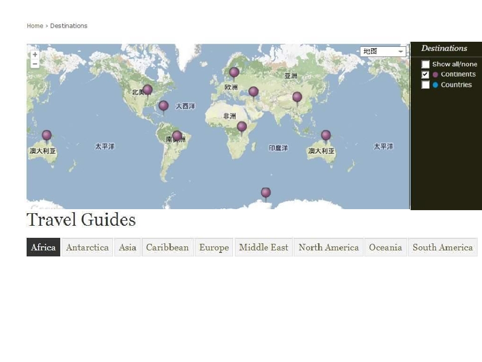Zoom in with the map plus button

[x=35, y=55]
